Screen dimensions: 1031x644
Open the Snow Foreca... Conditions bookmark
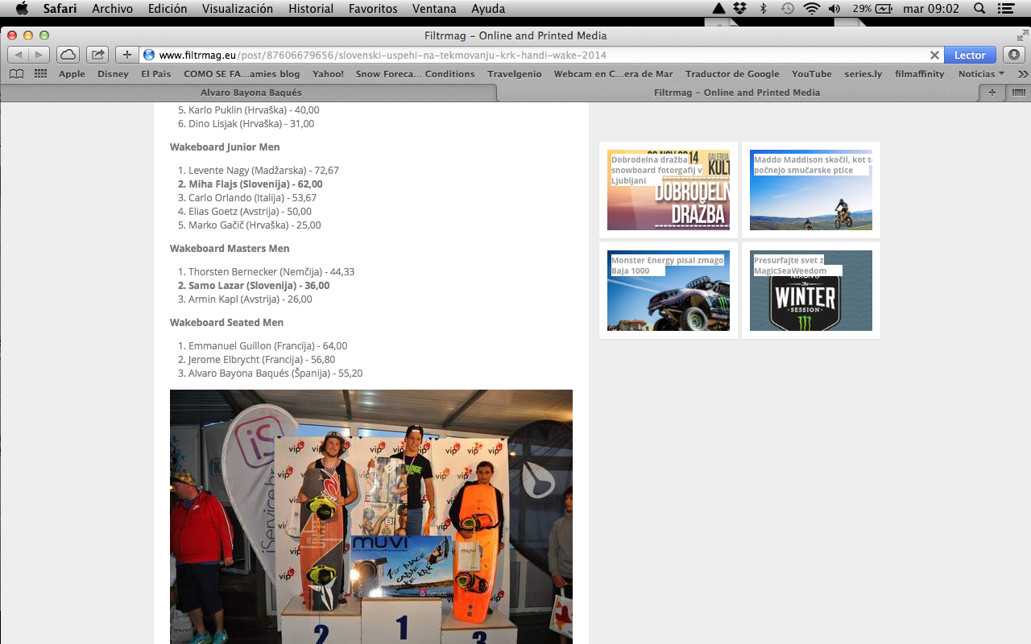pyautogui.click(x=416, y=73)
